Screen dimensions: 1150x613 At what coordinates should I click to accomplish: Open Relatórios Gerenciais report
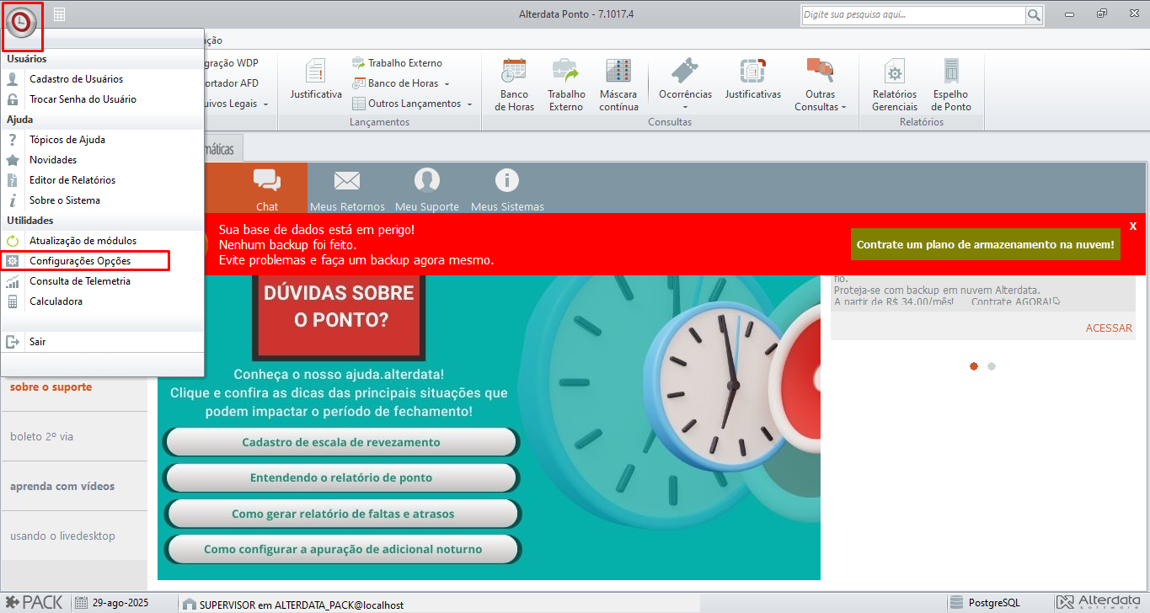[895, 85]
